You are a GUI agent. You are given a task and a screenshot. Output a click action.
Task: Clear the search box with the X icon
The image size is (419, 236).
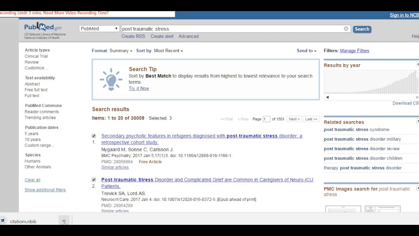tap(346, 29)
